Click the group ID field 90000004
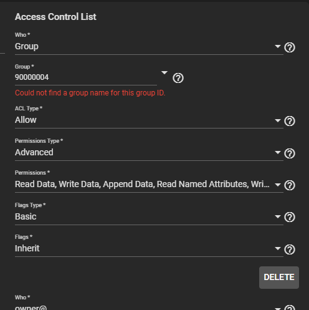 click(x=86, y=77)
